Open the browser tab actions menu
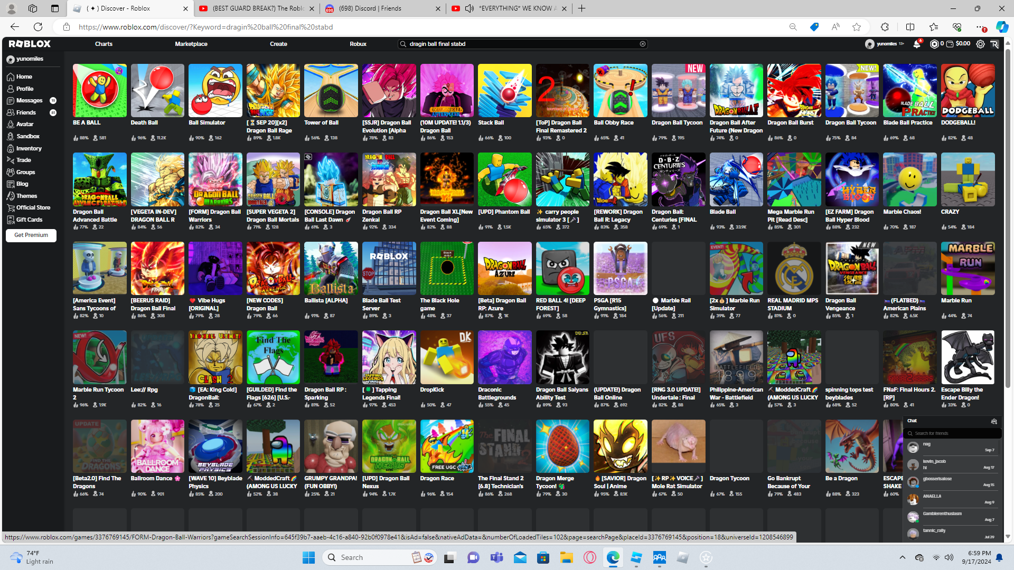The width and height of the screenshot is (1014, 570). 55,8
